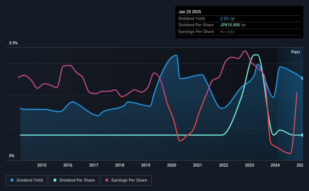The height and width of the screenshot is (191, 309).
Task: Click the blue data point marker at chart right edge
Action: tap(303, 78)
